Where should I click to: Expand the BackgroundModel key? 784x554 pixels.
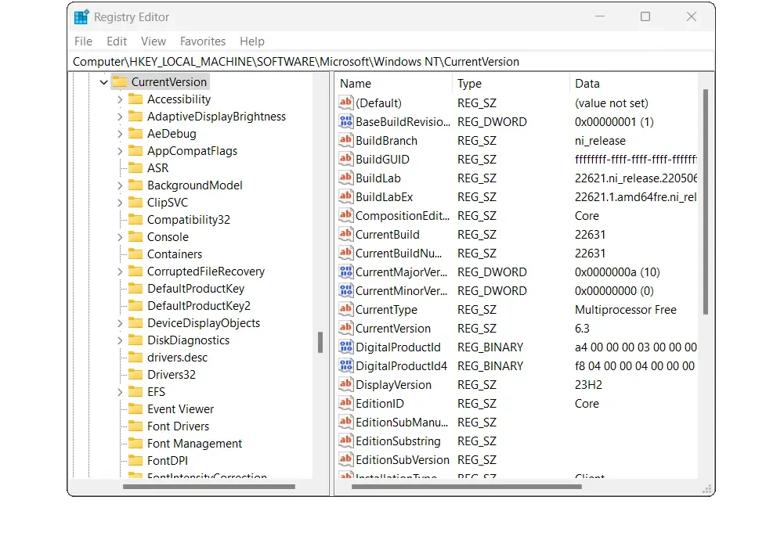pos(120,185)
